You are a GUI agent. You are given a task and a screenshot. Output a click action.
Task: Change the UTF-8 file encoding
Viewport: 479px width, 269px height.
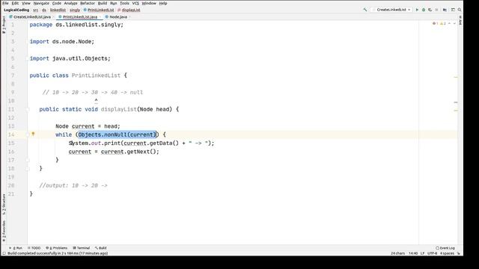click(x=432, y=253)
